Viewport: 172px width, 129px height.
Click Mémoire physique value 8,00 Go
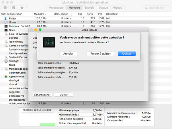(97, 110)
